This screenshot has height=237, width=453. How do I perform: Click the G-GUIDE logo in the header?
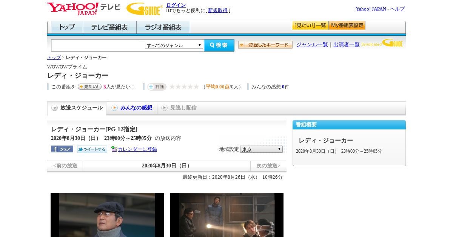[145, 9]
